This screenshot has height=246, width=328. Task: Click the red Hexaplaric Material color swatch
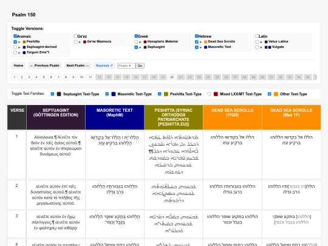click(145, 42)
